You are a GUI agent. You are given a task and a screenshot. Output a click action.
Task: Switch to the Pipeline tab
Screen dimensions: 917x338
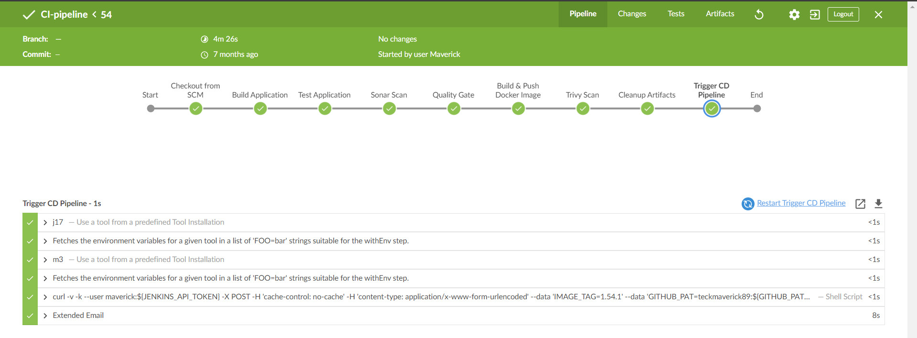[583, 14]
